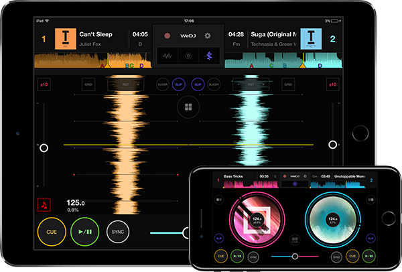402x272 pixels.
Task: Tap plus beside left deck RST
Action: click(x=138, y=84)
